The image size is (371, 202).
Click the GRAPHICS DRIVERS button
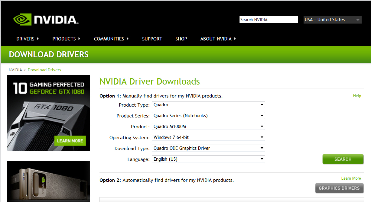339,188
